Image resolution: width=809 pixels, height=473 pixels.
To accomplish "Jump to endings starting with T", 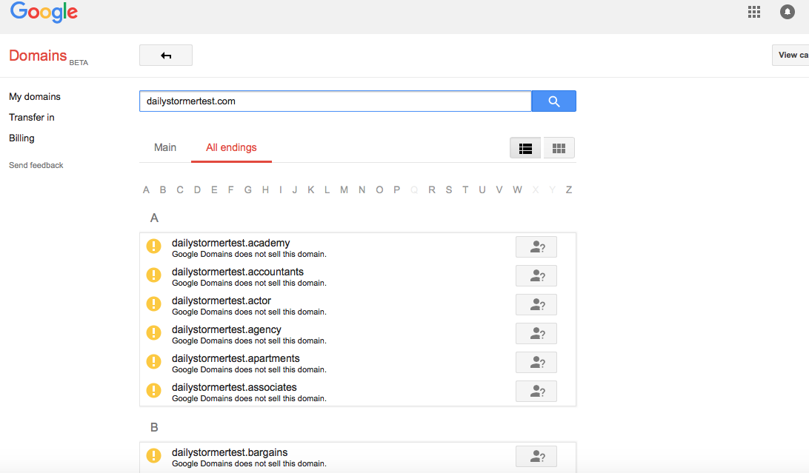I will click(465, 190).
